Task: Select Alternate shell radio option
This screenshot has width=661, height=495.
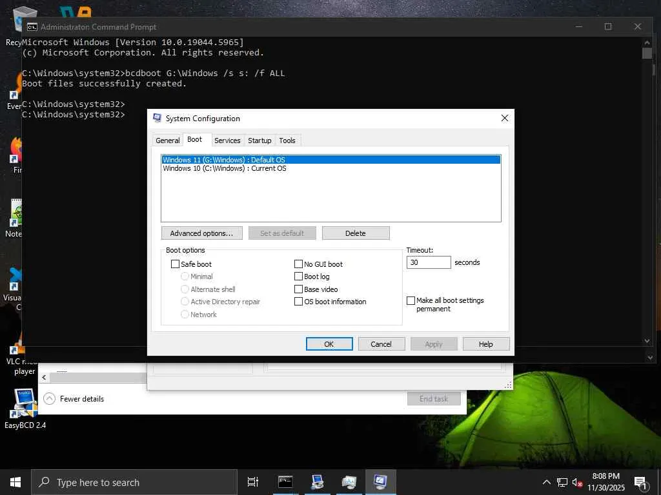Action: click(x=185, y=289)
